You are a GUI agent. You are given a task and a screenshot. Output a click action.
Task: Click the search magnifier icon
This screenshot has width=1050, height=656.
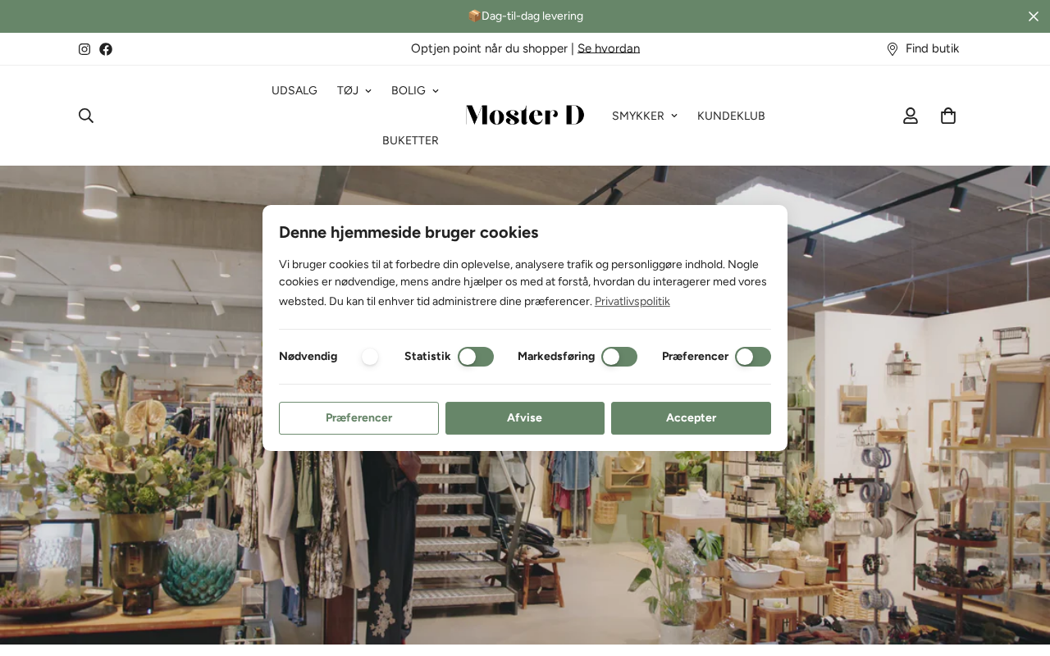point(86,116)
